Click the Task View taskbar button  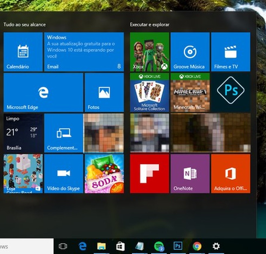pos(63,246)
